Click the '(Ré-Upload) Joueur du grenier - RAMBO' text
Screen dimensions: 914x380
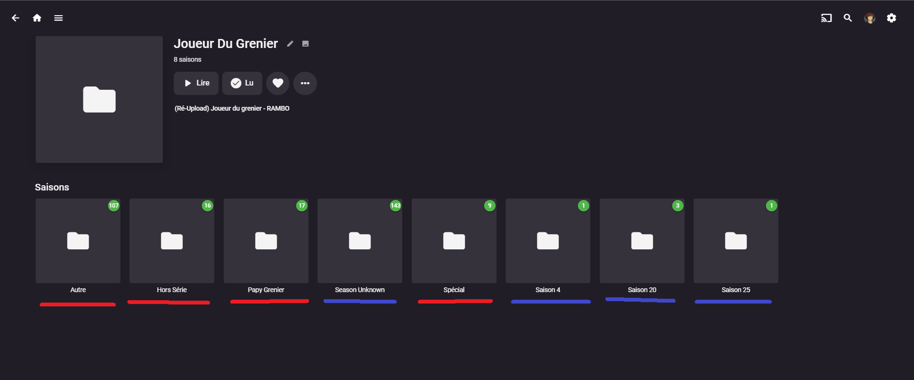(x=232, y=108)
